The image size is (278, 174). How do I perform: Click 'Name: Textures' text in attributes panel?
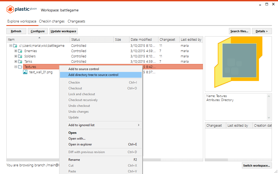click(x=216, y=96)
